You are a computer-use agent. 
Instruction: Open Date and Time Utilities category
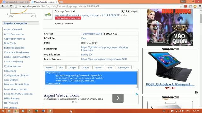[17, 84]
